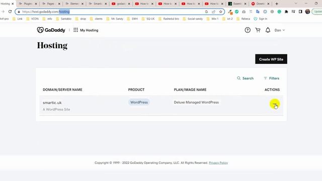Open the clients bookmarks folder
The width and height of the screenshot is (322, 181).
tap(96, 19)
